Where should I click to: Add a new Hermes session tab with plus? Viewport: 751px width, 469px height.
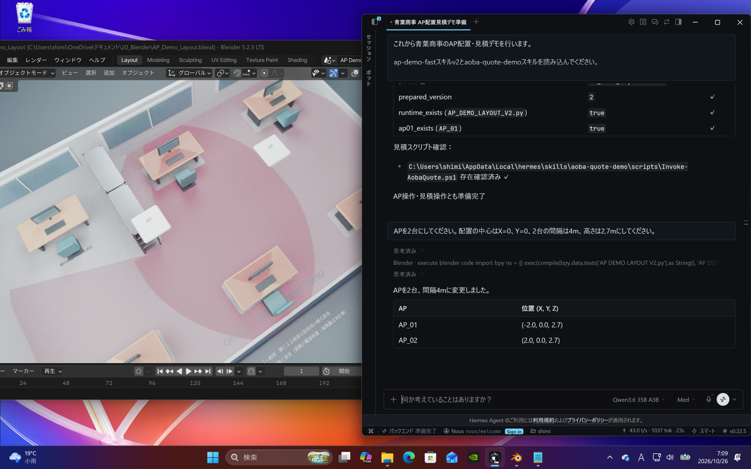tap(476, 22)
